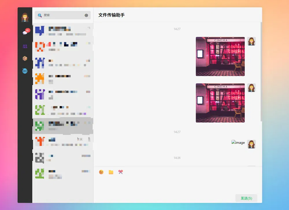Open the highlighted chat with green avatar
This screenshot has height=210, width=289.
(x=63, y=126)
